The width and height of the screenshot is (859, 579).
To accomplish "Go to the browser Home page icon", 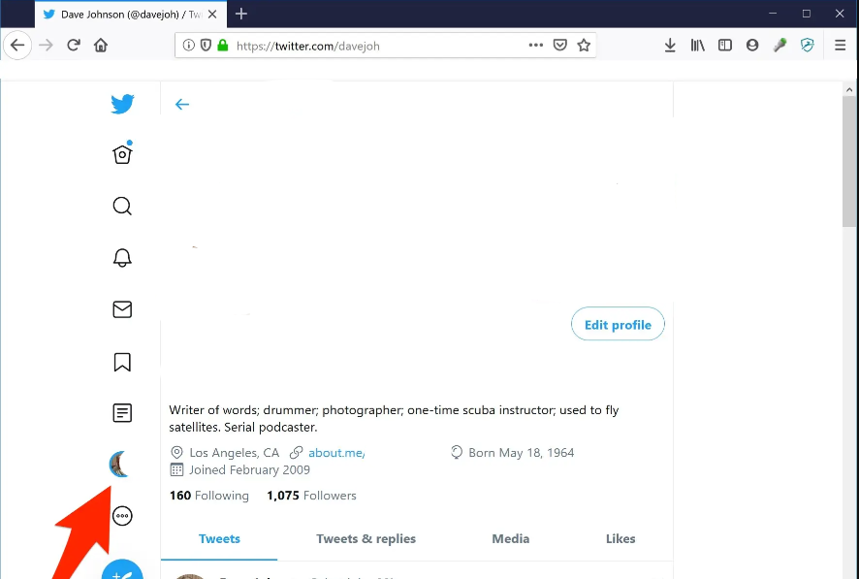I will [101, 45].
